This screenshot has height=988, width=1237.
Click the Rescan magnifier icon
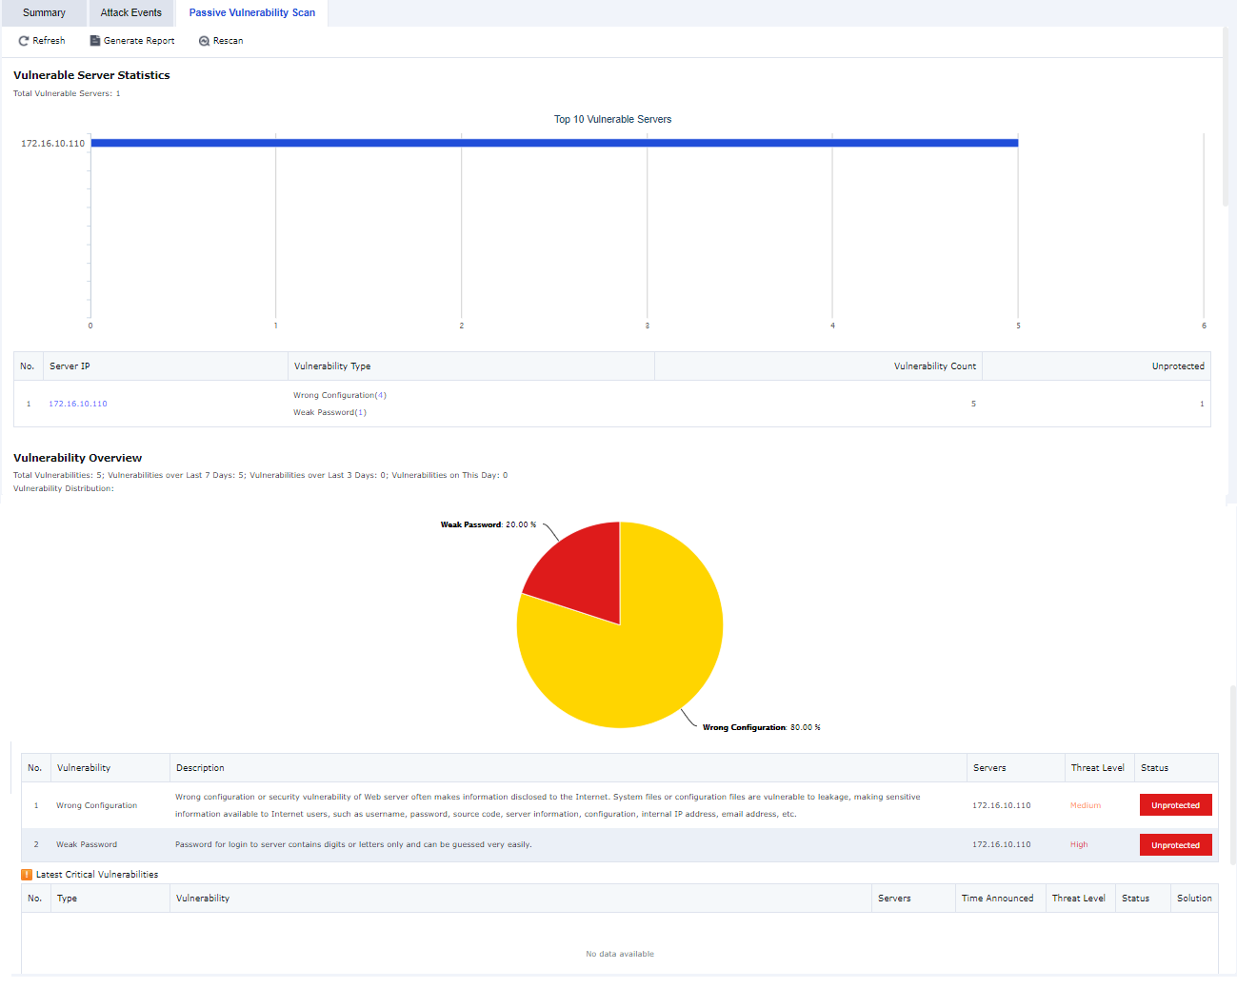[x=204, y=41]
